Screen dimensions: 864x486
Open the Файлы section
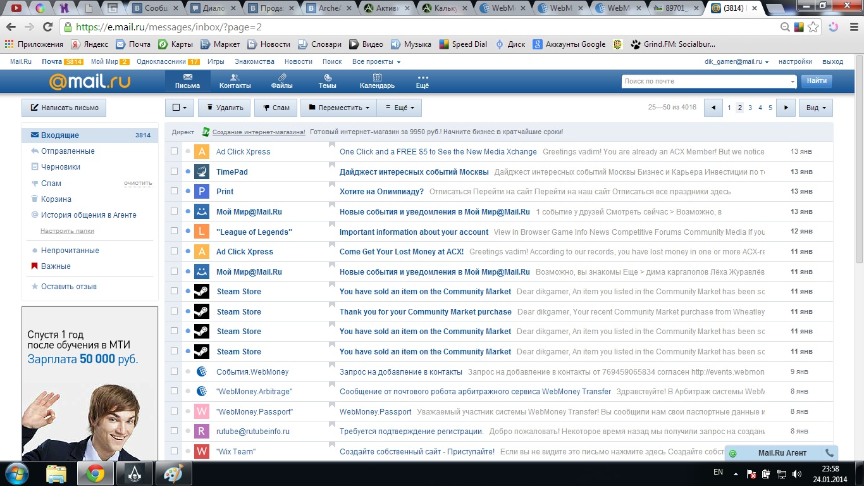(x=281, y=81)
